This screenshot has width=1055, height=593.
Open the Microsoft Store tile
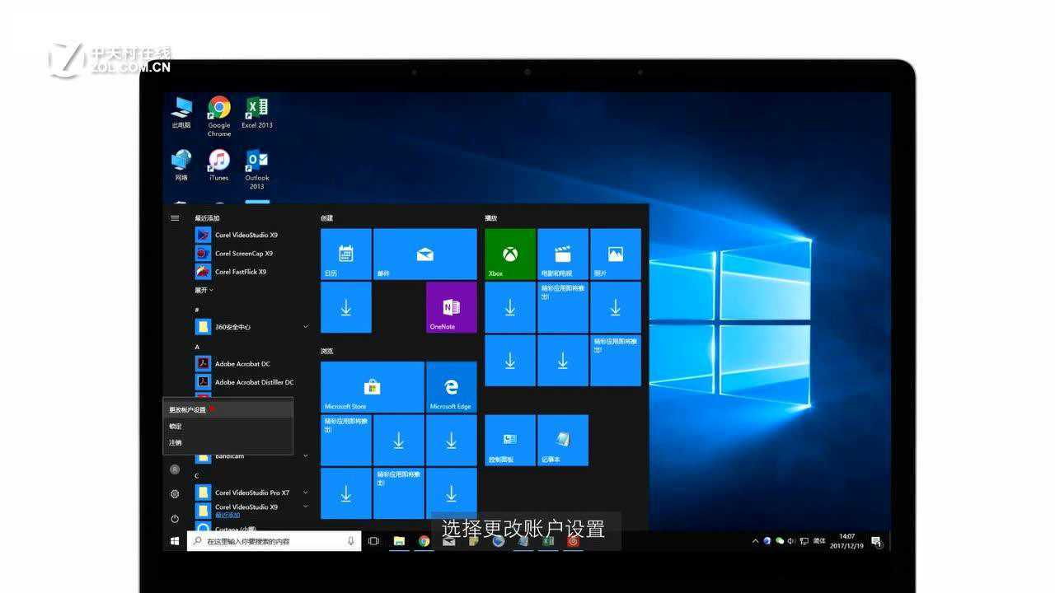[373, 387]
